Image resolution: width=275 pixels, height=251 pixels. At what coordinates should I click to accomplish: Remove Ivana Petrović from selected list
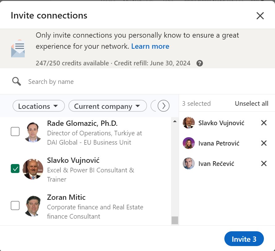coord(264,143)
